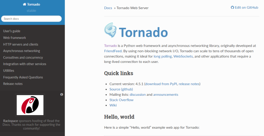Click the Tornado home icon in sidebar header
This screenshot has height=136, width=264.
coord(25,4)
